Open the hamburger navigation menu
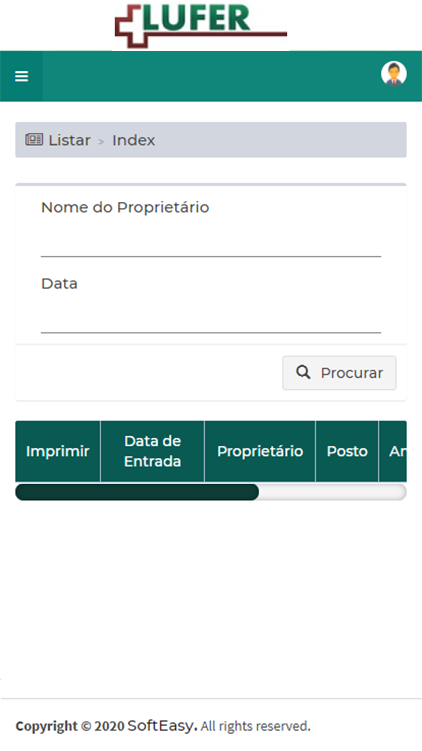The image size is (422, 751). pyautogui.click(x=22, y=76)
